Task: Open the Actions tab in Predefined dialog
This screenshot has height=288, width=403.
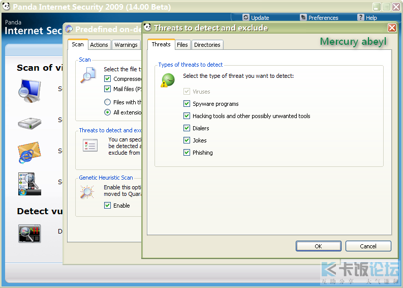Action: pyautogui.click(x=99, y=45)
